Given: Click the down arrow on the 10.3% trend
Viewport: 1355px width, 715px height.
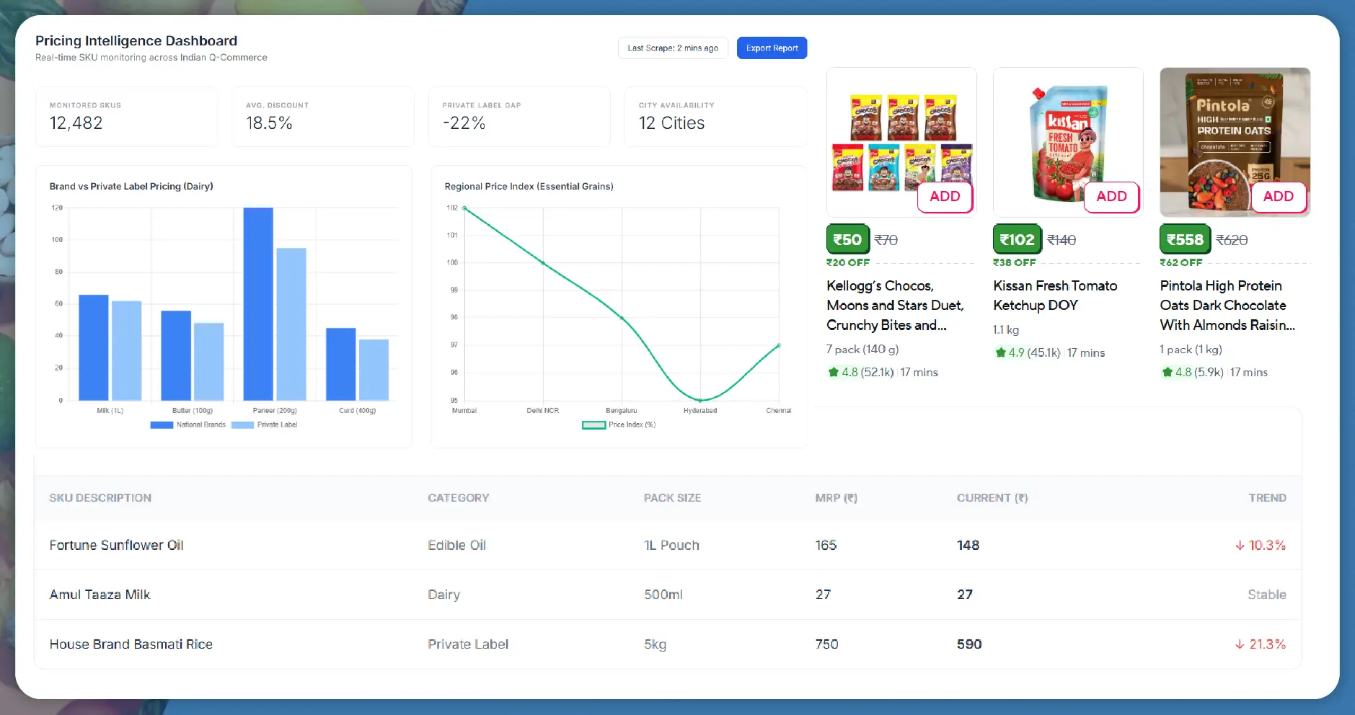Looking at the screenshot, I should click(1240, 546).
